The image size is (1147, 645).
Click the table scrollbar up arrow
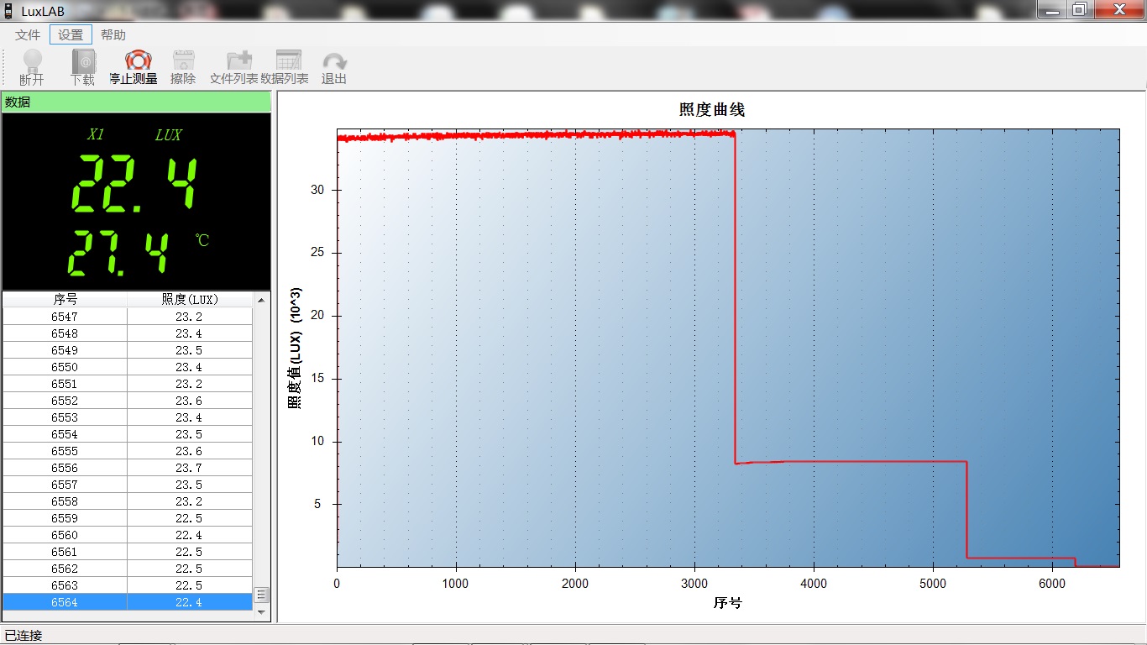[261, 300]
